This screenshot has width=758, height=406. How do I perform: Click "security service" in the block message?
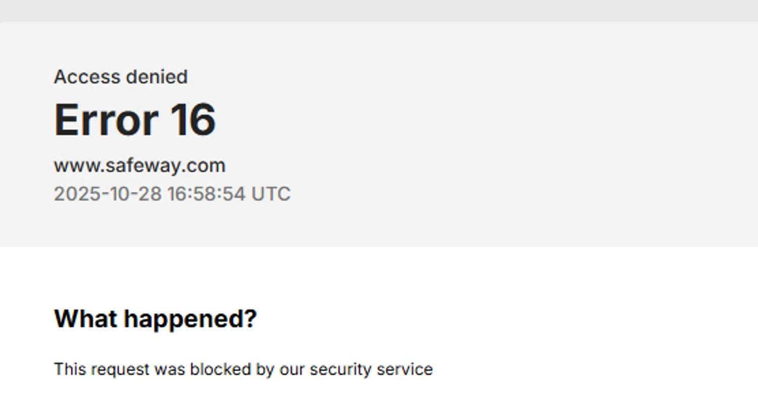click(x=371, y=369)
